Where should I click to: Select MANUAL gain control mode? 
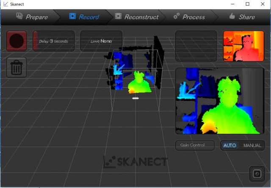coord(252,145)
